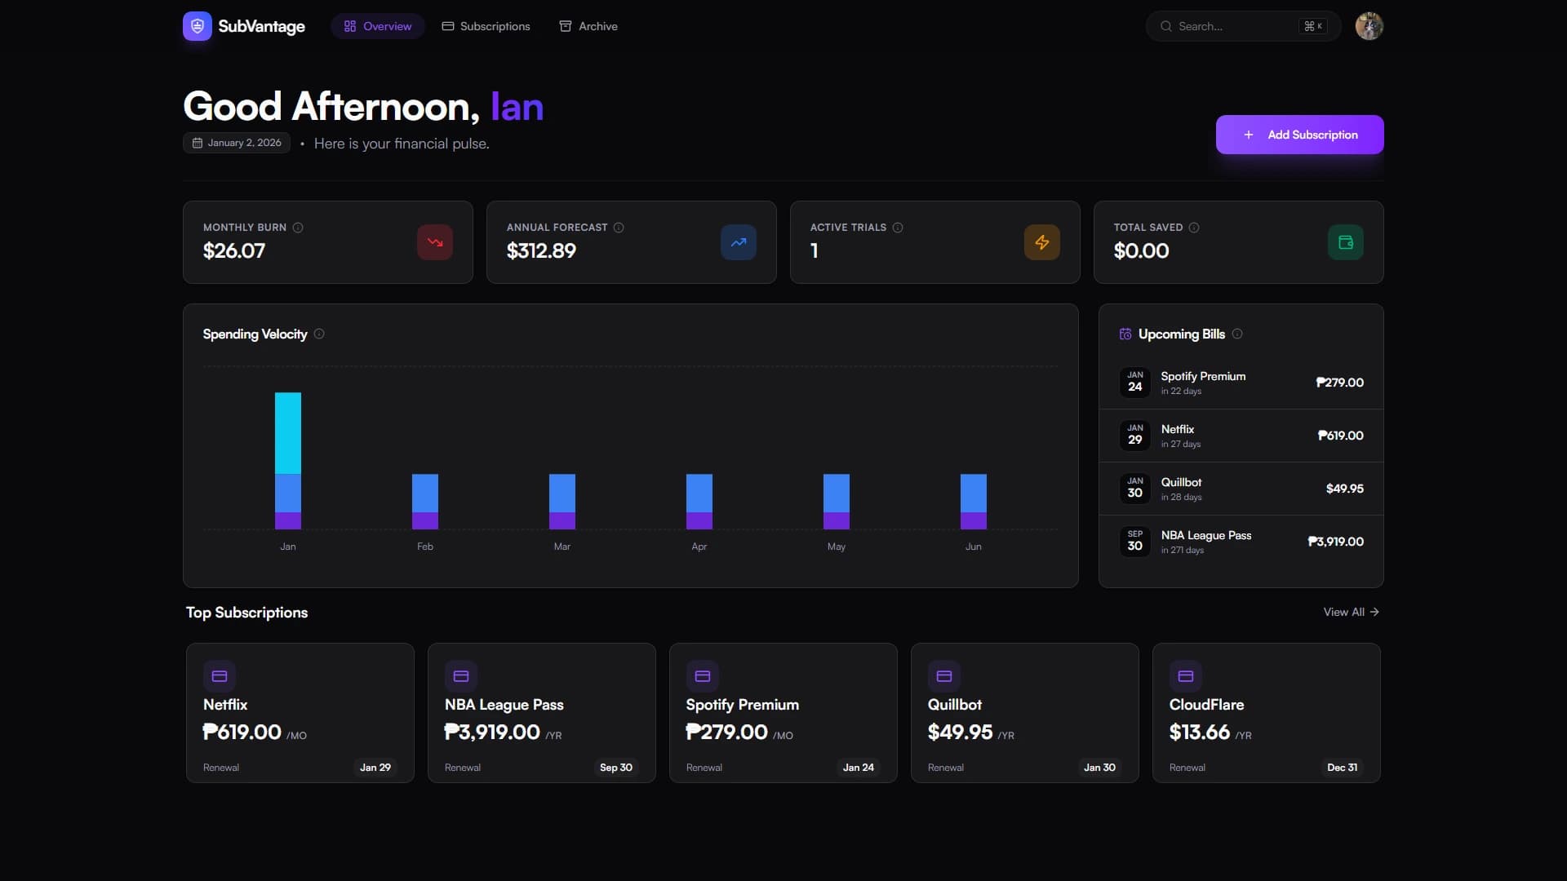
Task: Click the Add Subscription button
Action: coord(1299,135)
